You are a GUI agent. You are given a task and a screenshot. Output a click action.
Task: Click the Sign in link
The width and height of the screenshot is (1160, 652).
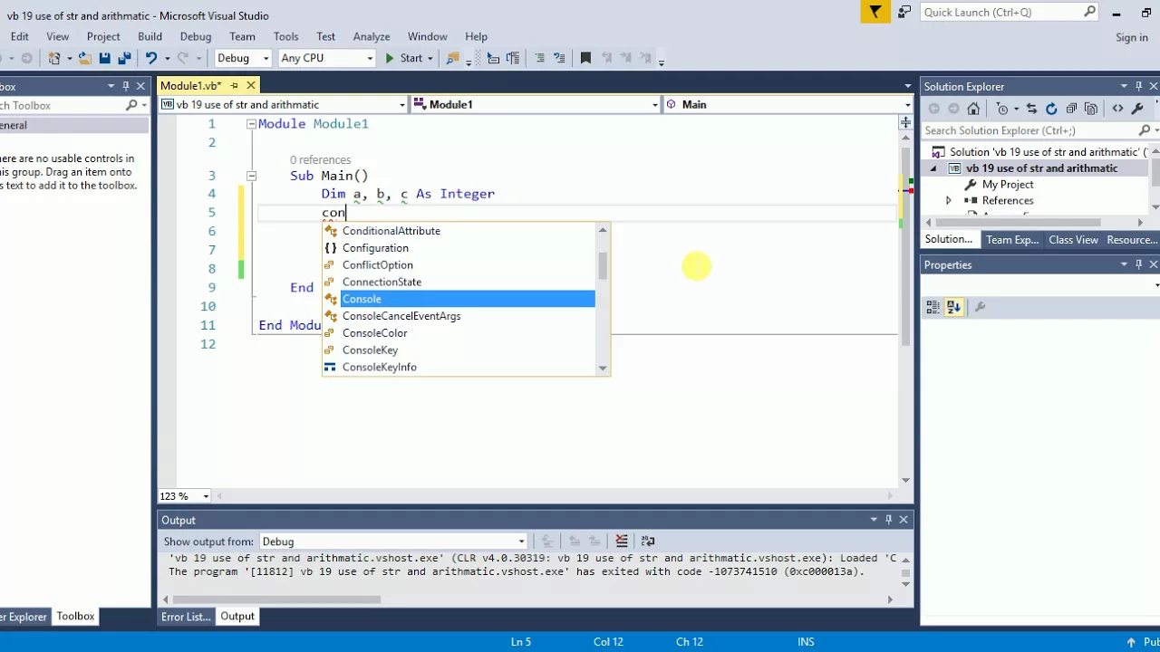(x=1132, y=37)
